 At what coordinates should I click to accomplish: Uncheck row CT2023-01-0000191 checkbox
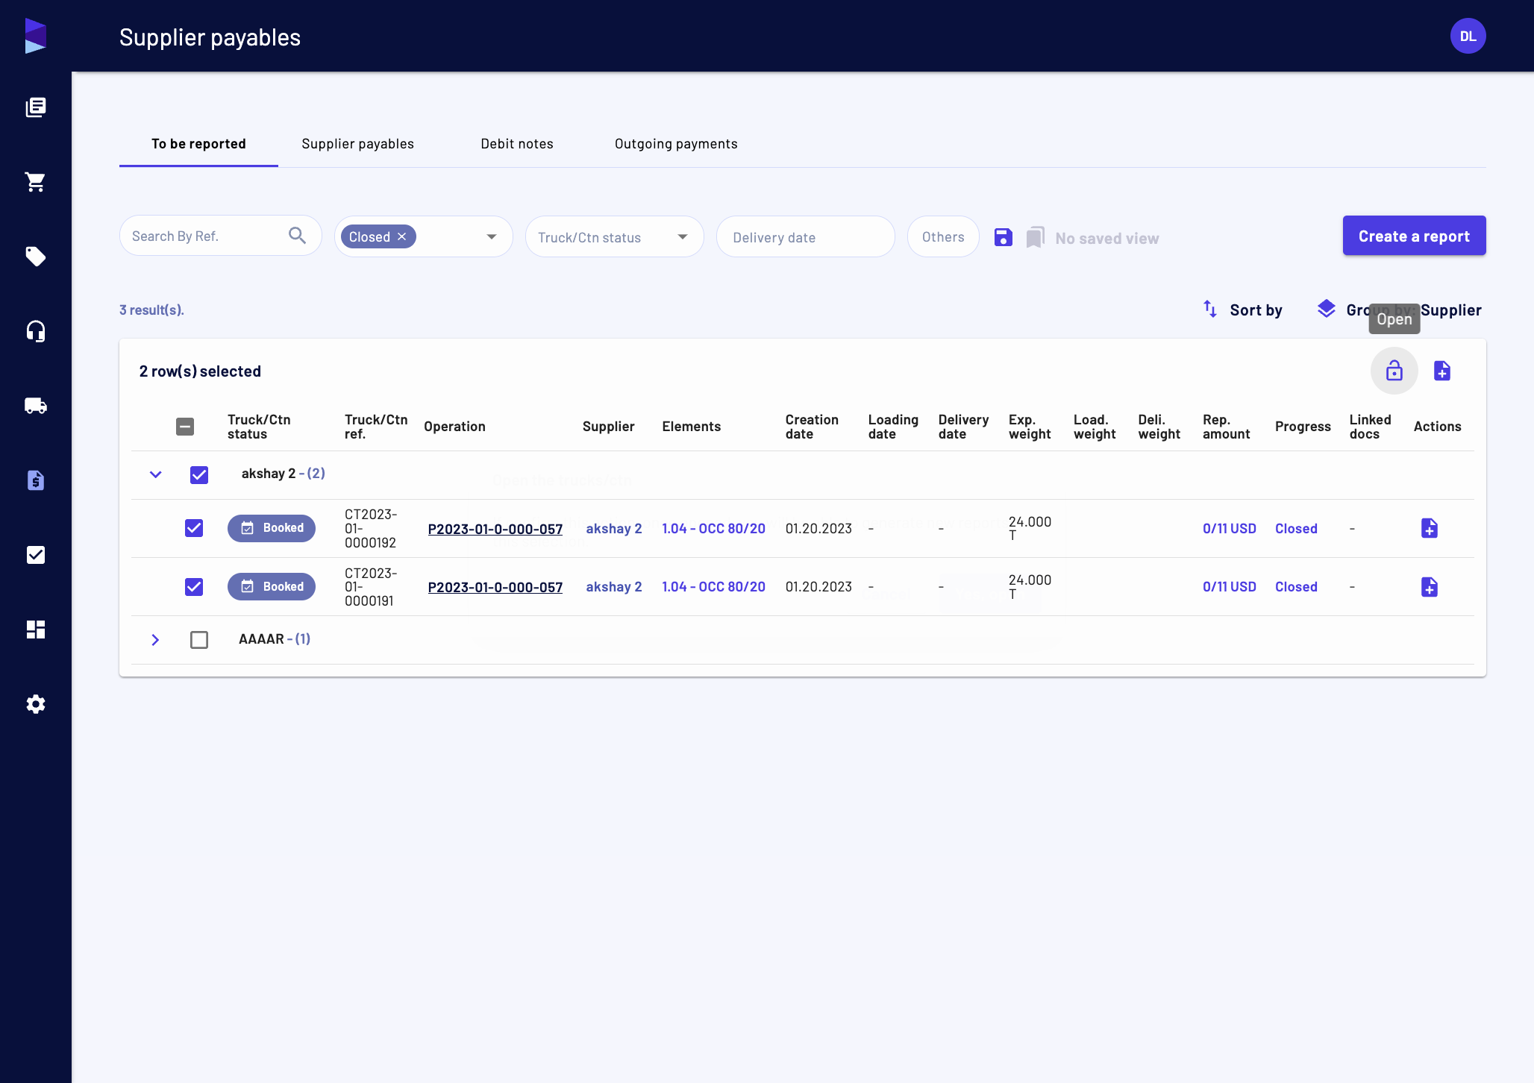[x=194, y=587]
